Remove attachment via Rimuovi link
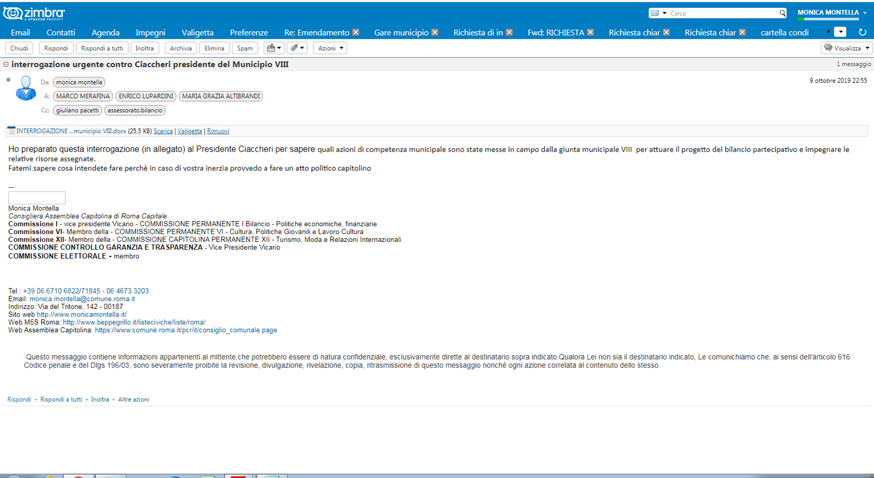The width and height of the screenshot is (874, 478). [218, 131]
